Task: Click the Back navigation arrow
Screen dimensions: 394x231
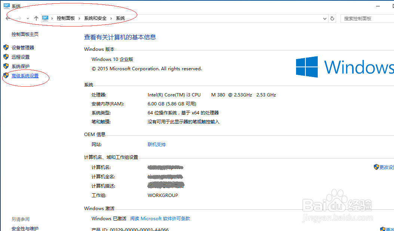Action: pyautogui.click(x=8, y=18)
